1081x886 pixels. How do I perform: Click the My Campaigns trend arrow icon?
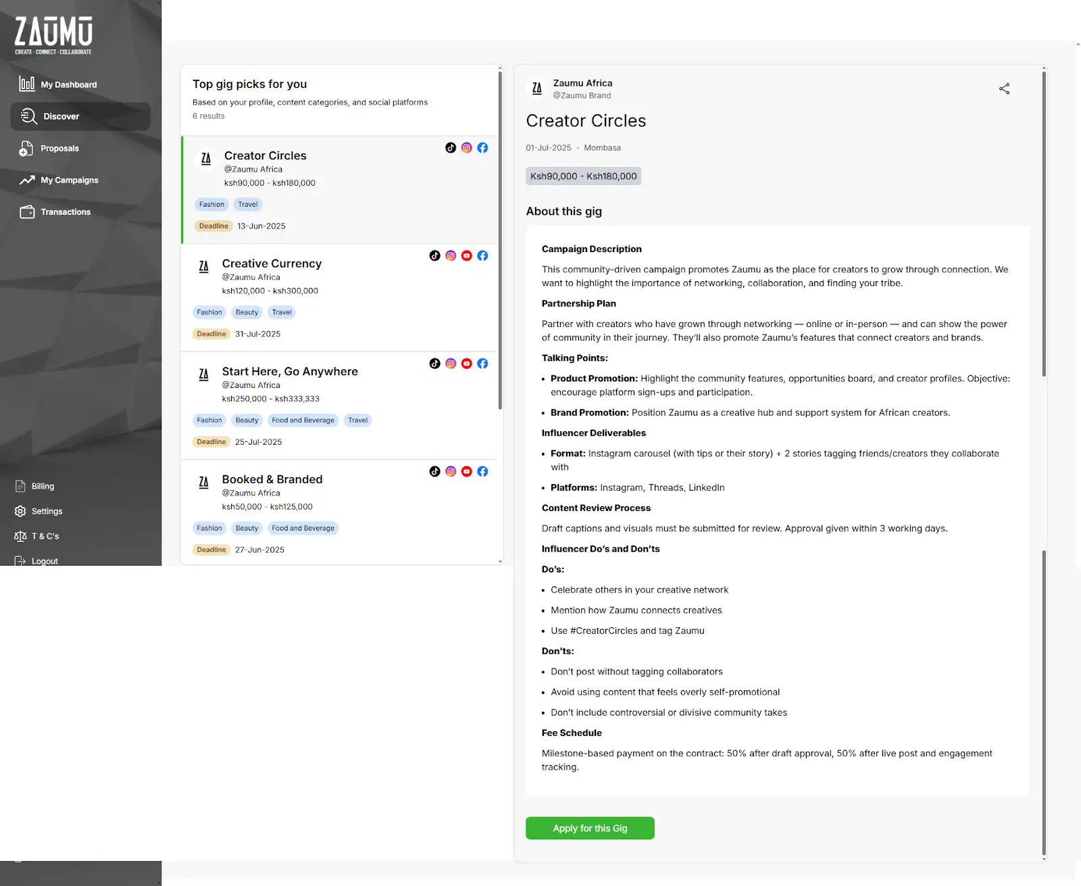pyautogui.click(x=27, y=180)
